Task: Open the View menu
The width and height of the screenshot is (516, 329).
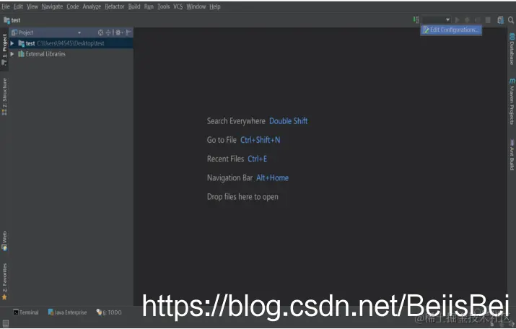Action: point(32,6)
